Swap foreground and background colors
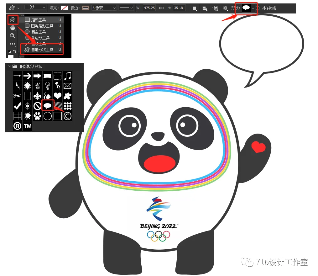This screenshot has width=318, height=276. pos(15,51)
